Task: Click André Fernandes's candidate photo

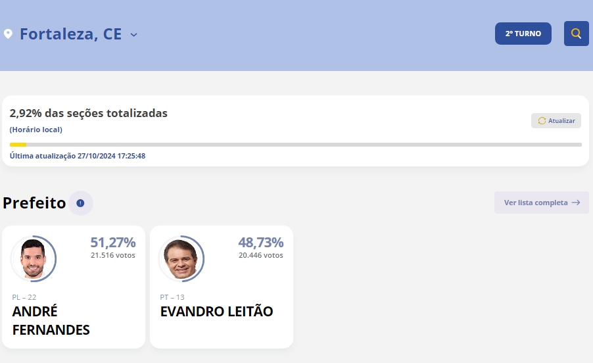Action: 33,258
